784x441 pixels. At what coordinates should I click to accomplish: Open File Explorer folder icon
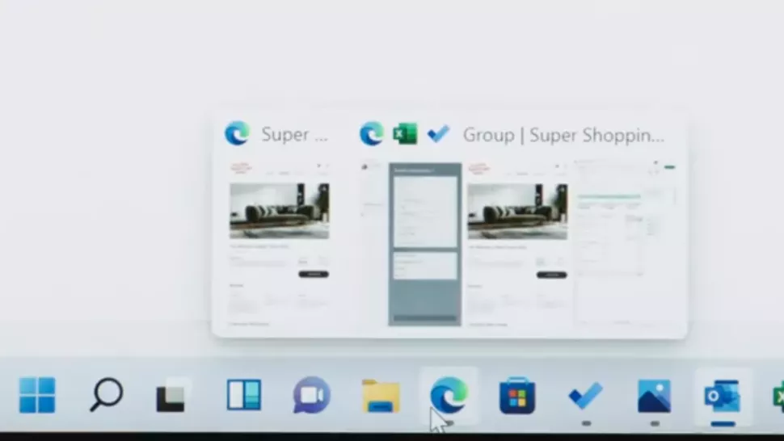coord(381,396)
